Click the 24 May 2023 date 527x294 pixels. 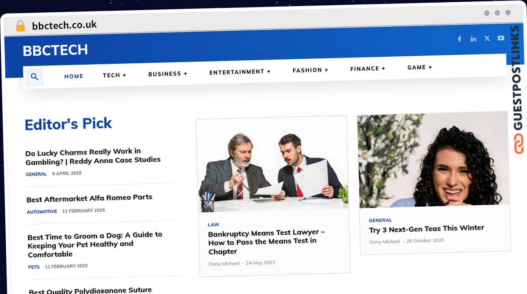pos(260,263)
